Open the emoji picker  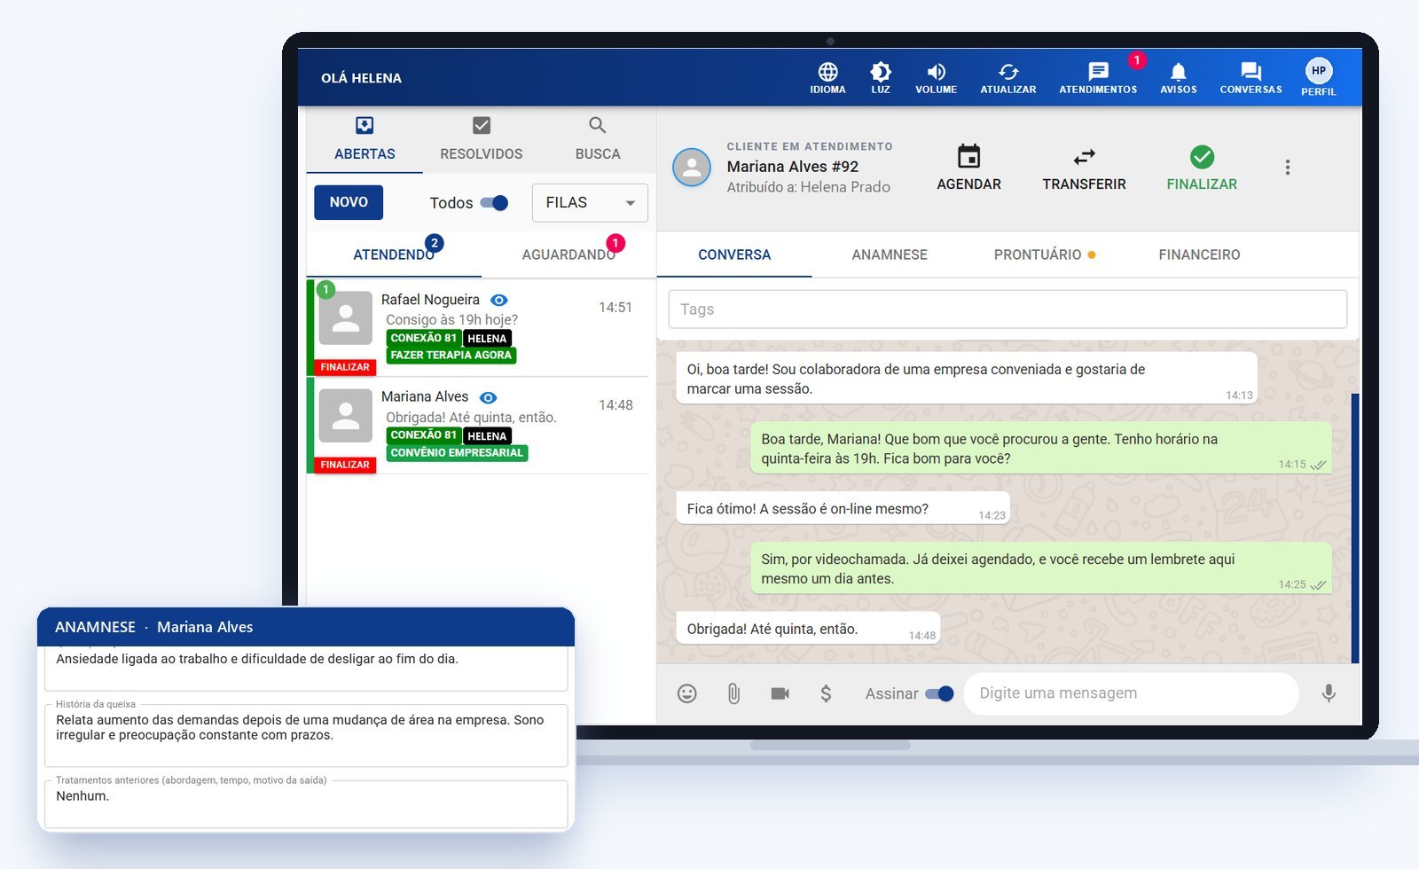[687, 693]
